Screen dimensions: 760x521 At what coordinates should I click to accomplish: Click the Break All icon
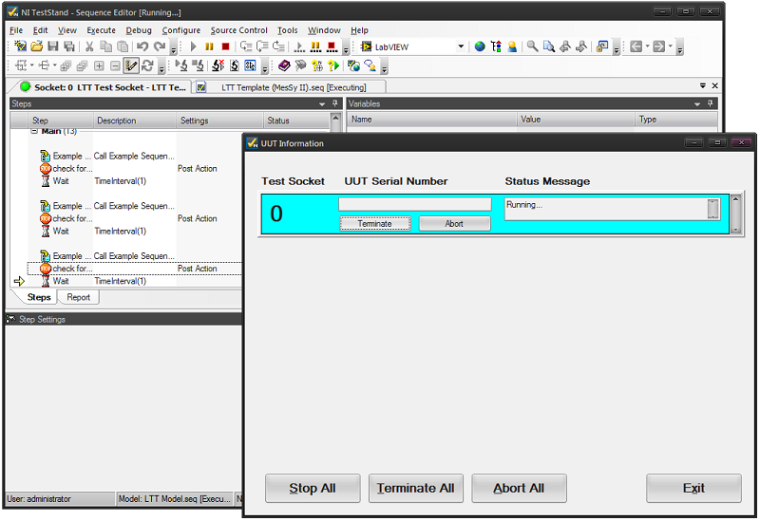[315, 47]
